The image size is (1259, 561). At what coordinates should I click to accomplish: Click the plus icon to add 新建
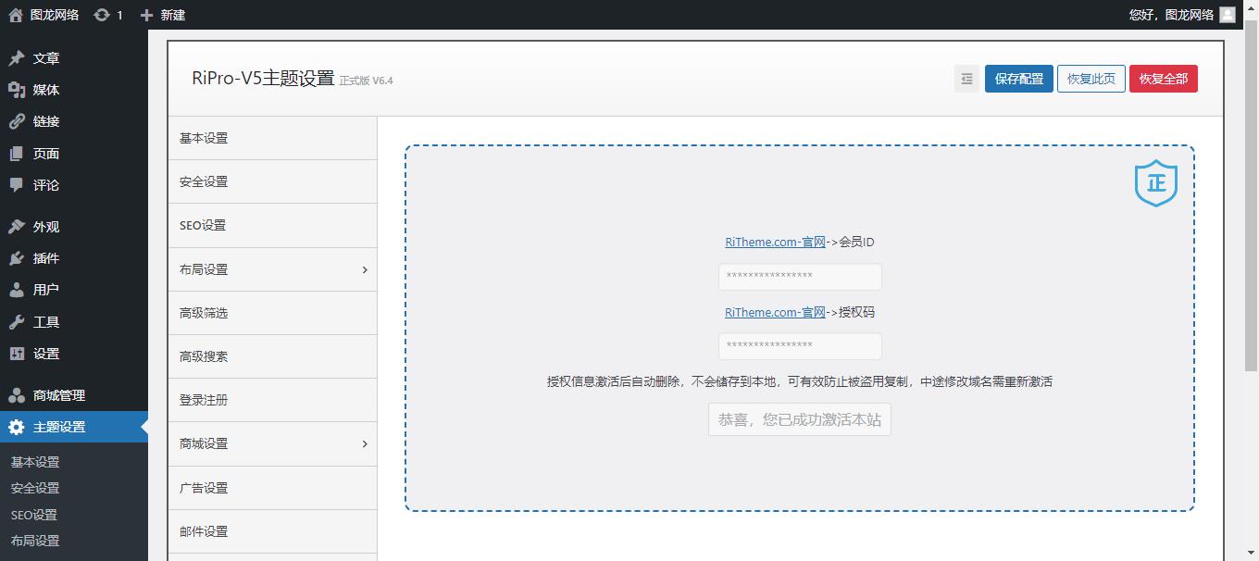point(146,15)
